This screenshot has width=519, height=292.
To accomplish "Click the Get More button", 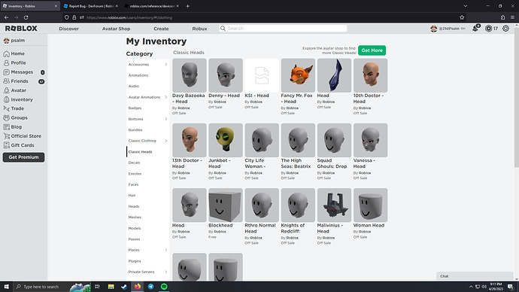I will pos(372,50).
